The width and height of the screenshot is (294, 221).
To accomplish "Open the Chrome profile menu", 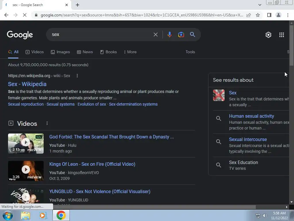I will 278,15.
